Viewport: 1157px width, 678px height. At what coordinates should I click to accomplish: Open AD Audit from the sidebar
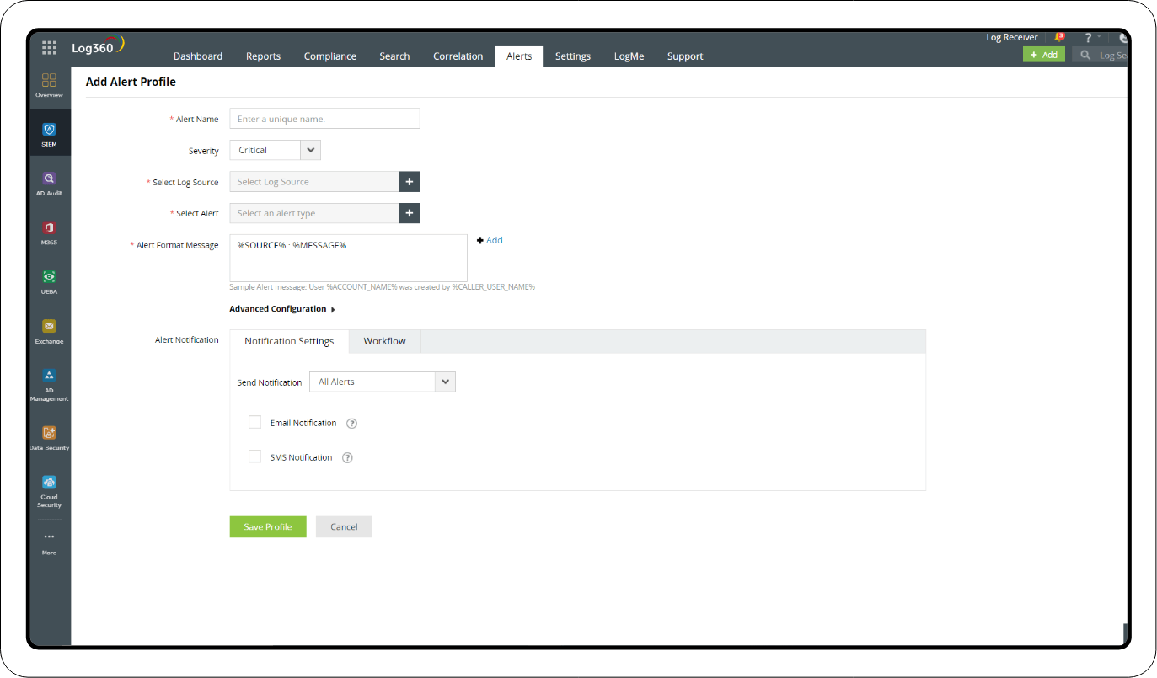pyautogui.click(x=49, y=184)
